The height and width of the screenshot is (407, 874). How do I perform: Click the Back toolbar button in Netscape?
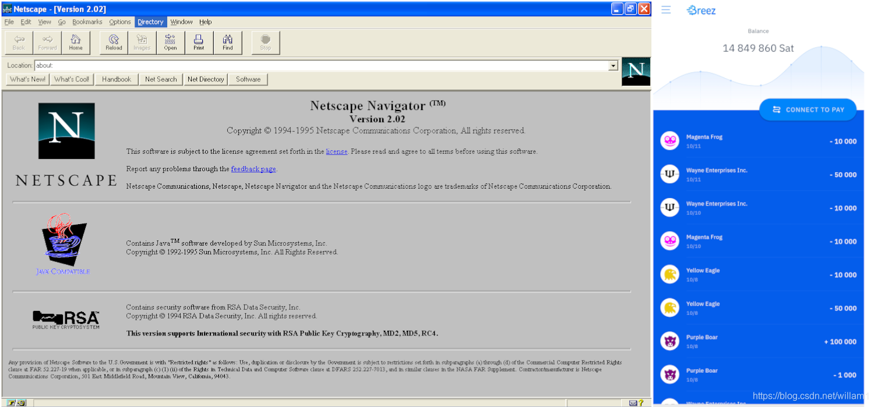19,43
